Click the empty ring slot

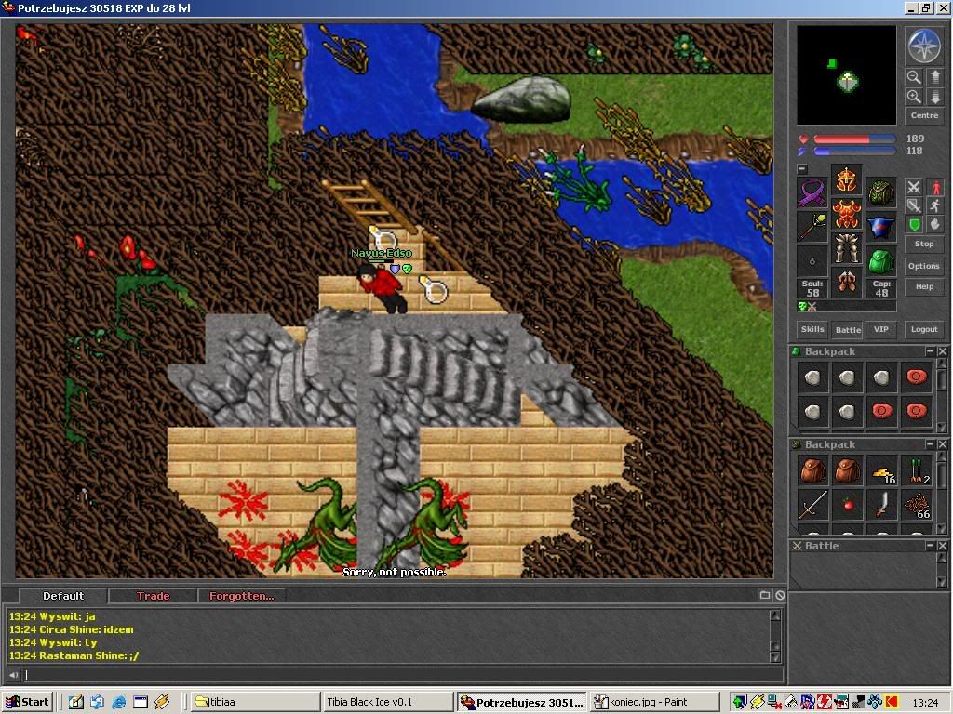(x=812, y=261)
